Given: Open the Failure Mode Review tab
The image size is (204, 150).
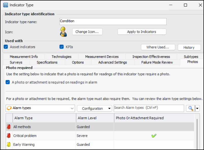Looking at the screenshot, I should [157, 62].
